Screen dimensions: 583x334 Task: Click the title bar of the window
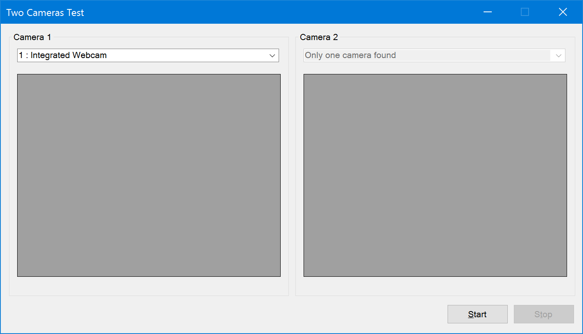coord(245,12)
